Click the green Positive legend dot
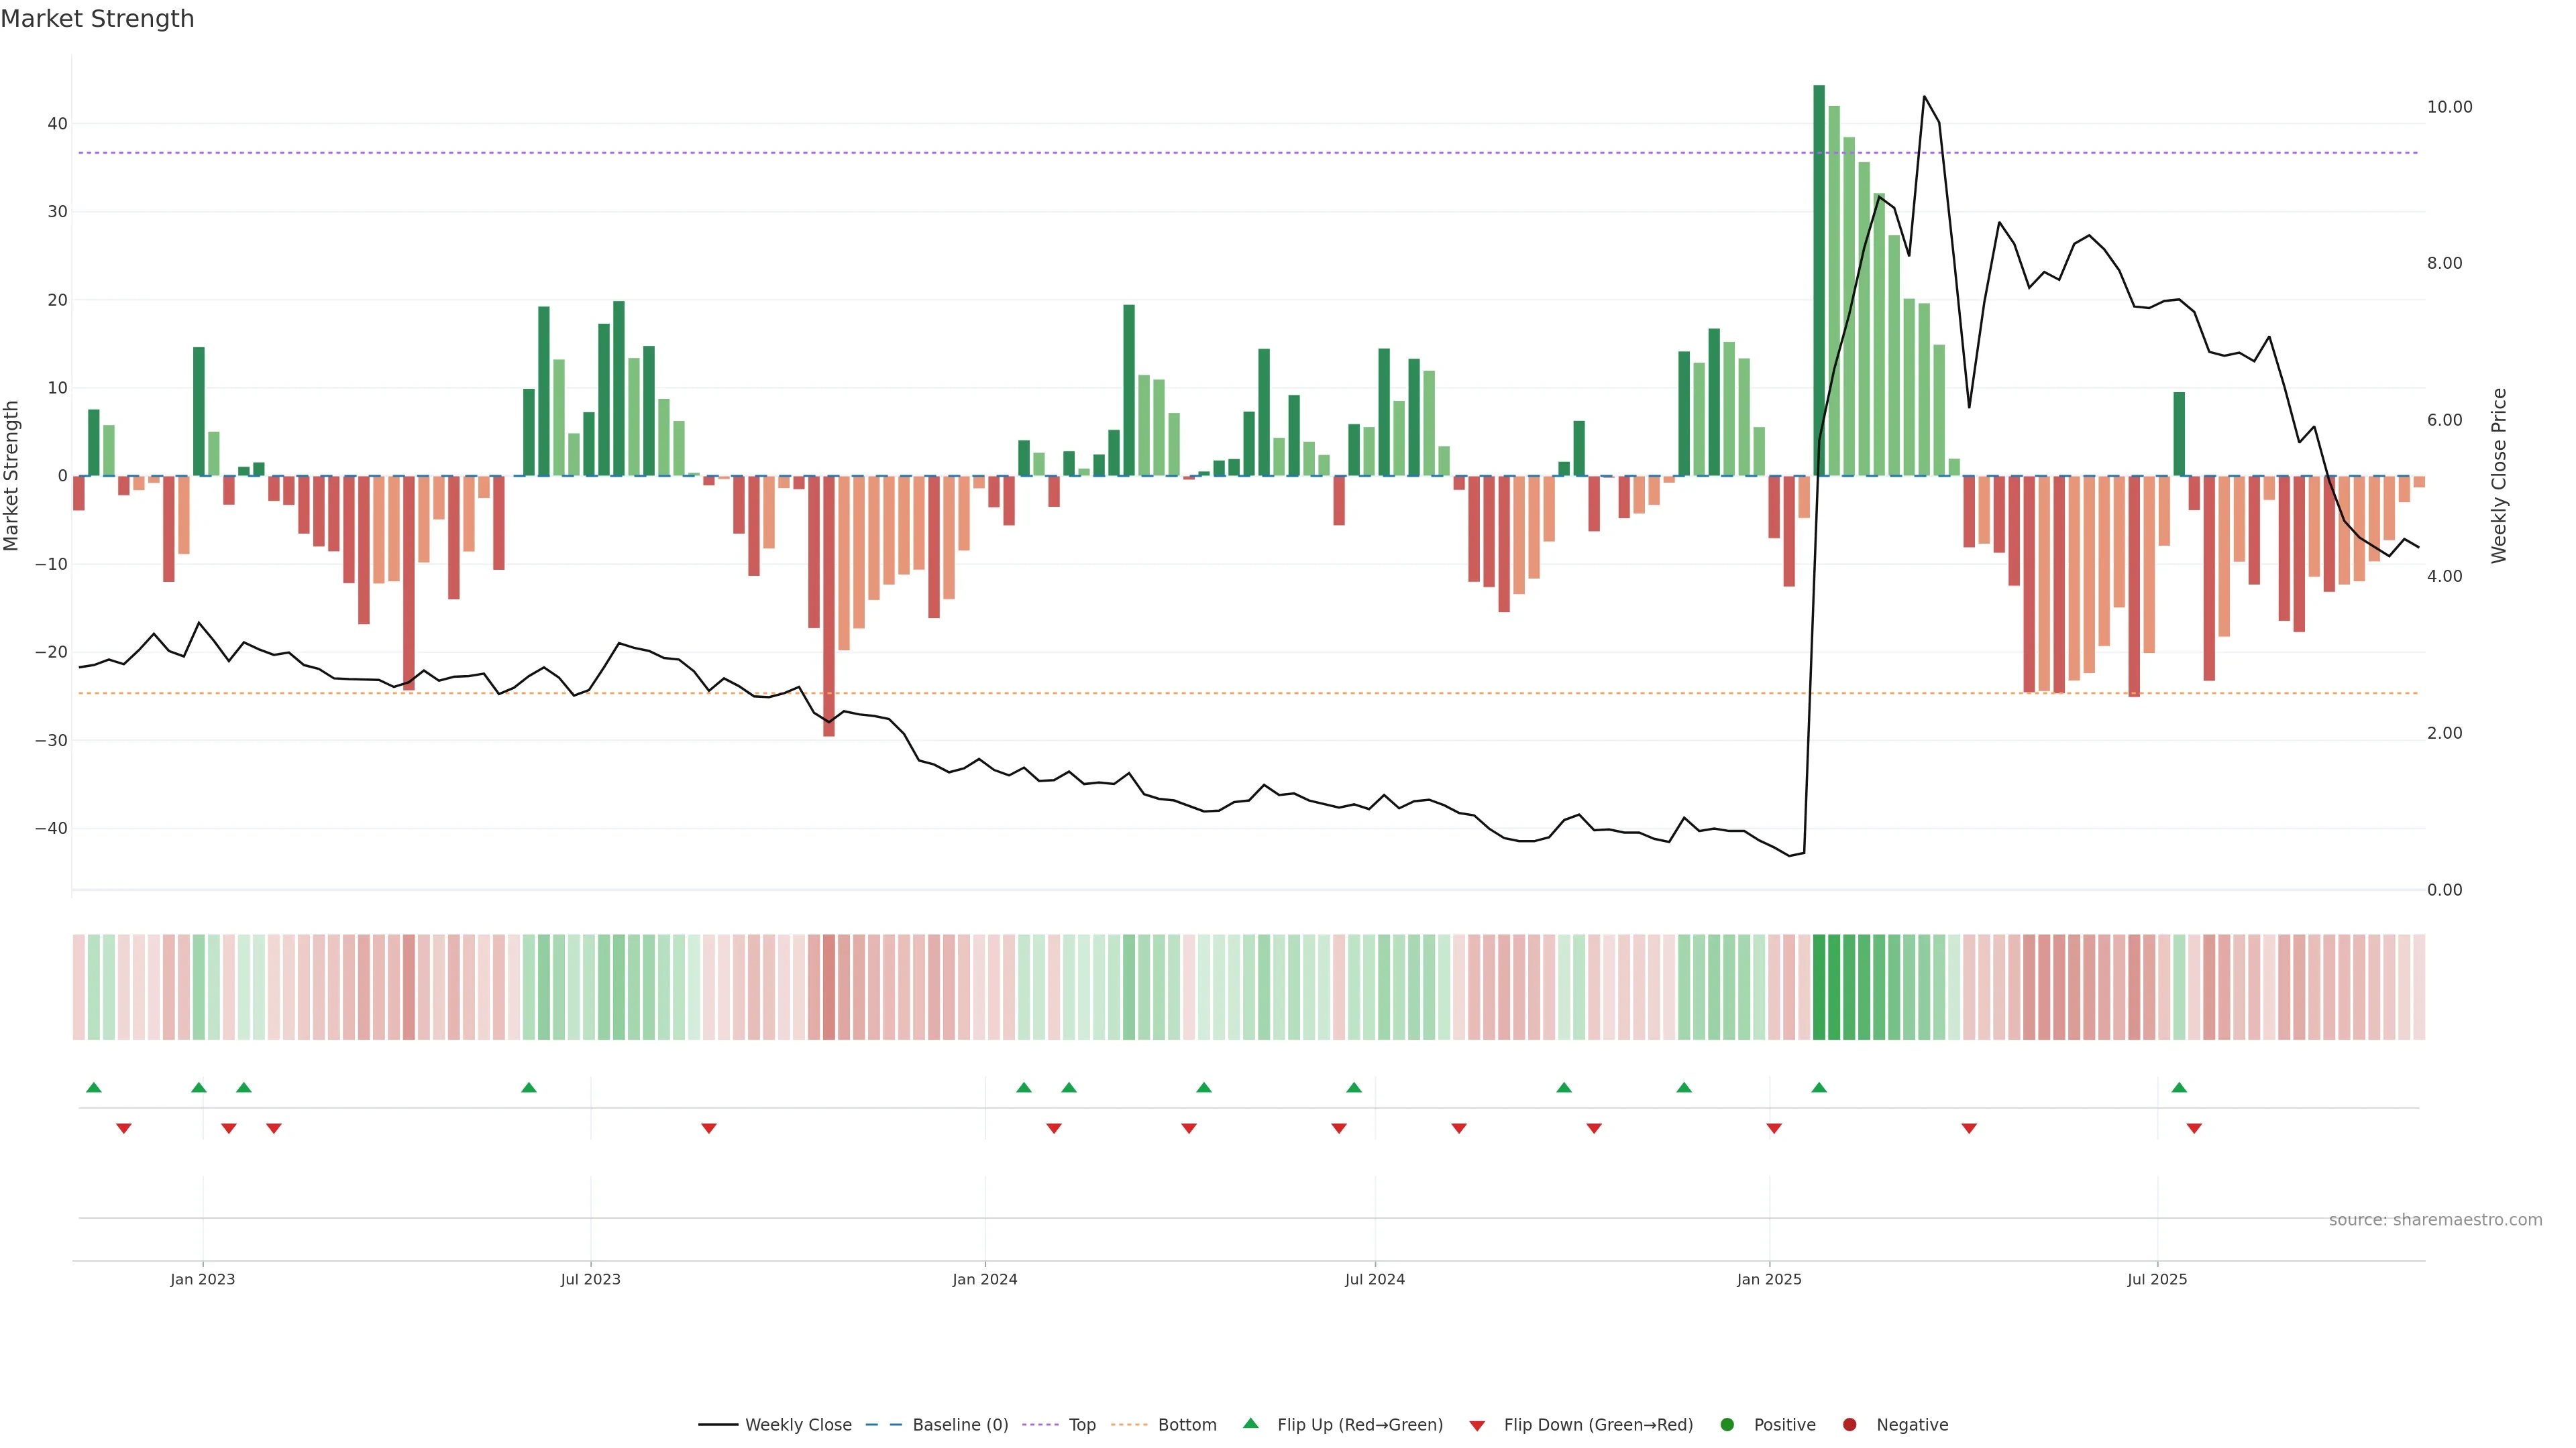Viewport: 2576px width, 1448px height. pyautogui.click(x=1727, y=1424)
